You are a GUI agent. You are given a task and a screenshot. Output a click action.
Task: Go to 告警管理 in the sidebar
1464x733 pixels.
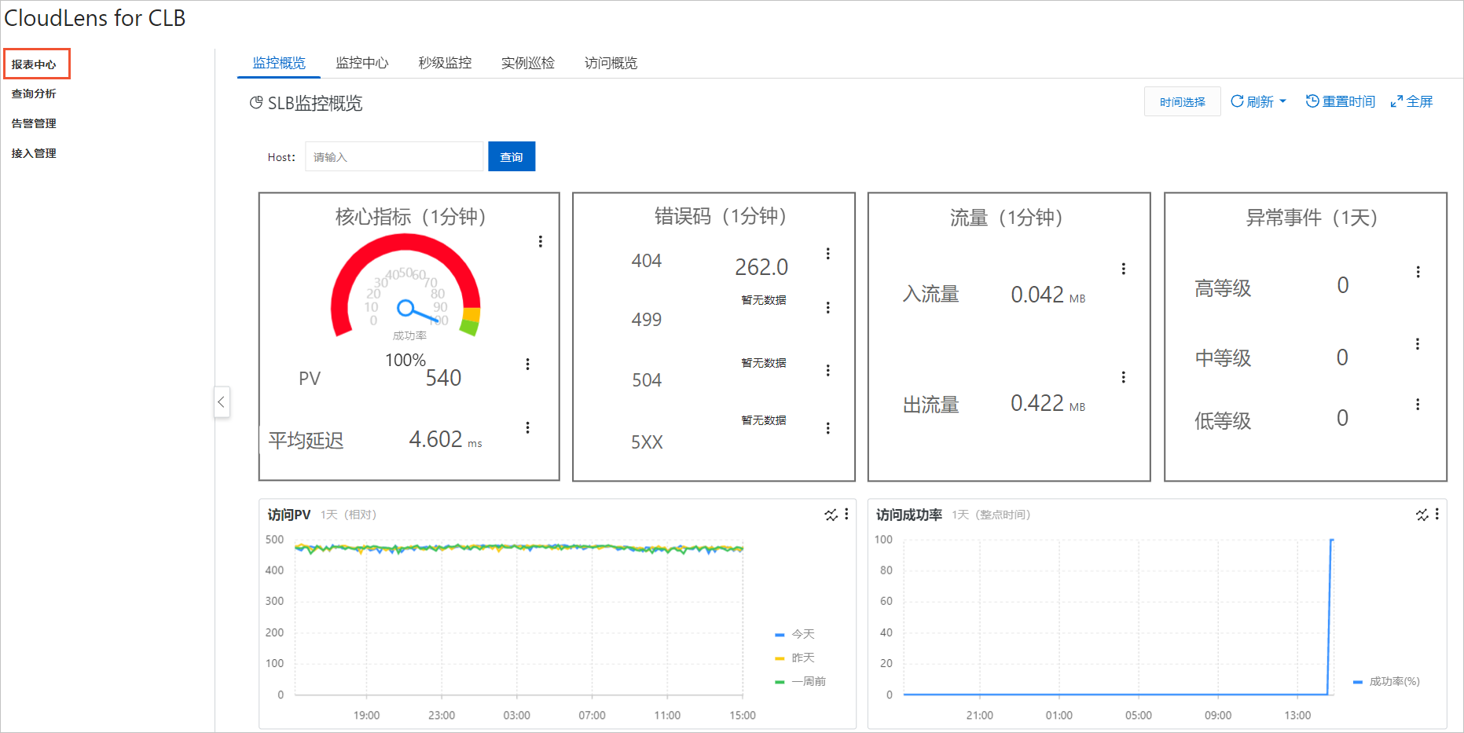(34, 123)
